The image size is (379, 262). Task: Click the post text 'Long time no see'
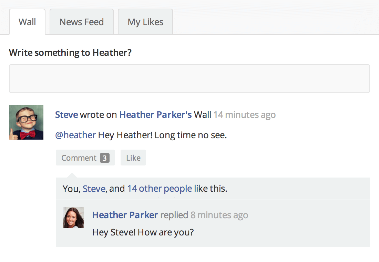(190, 135)
